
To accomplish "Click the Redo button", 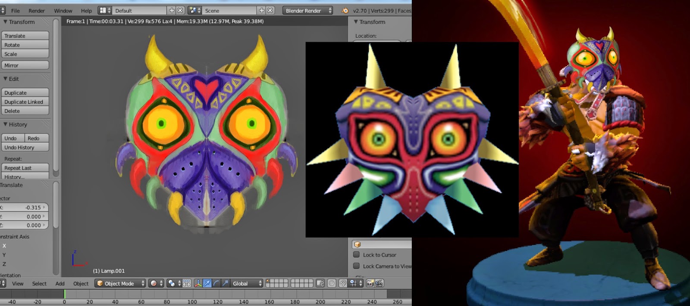I will click(x=37, y=138).
